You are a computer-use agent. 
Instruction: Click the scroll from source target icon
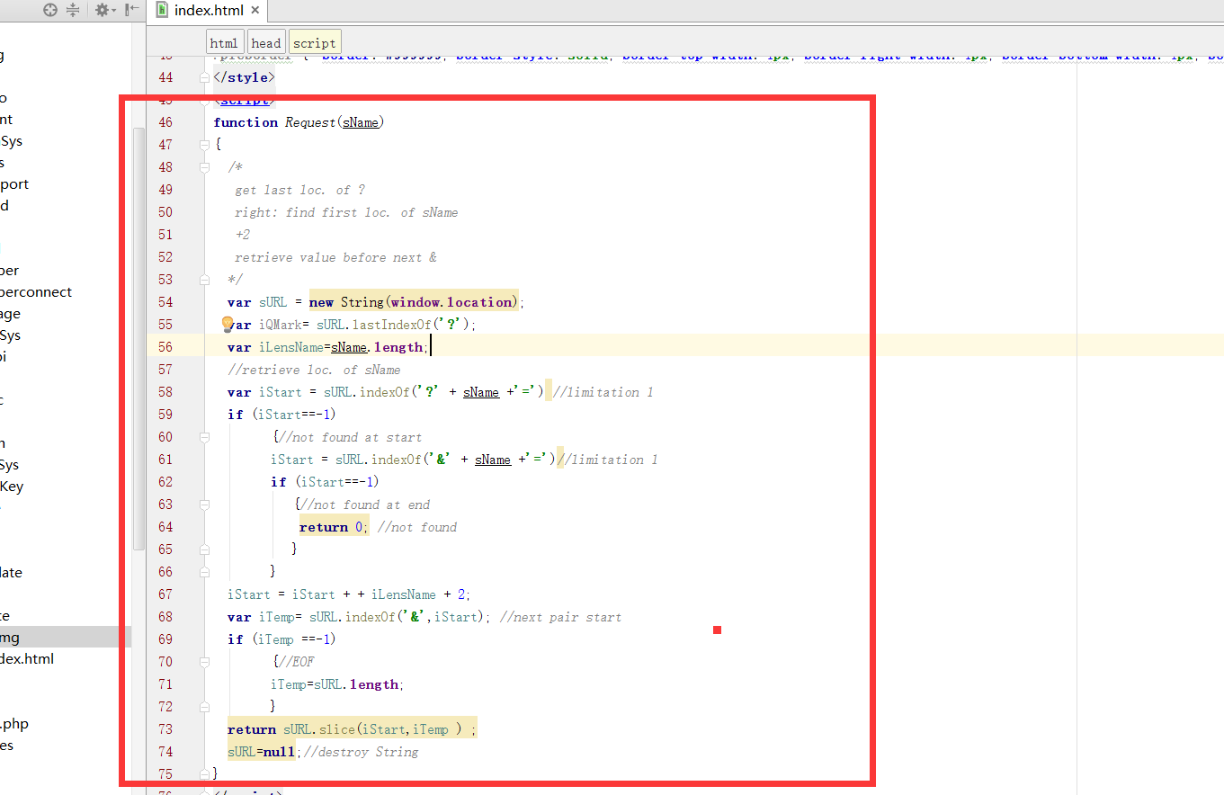point(50,10)
